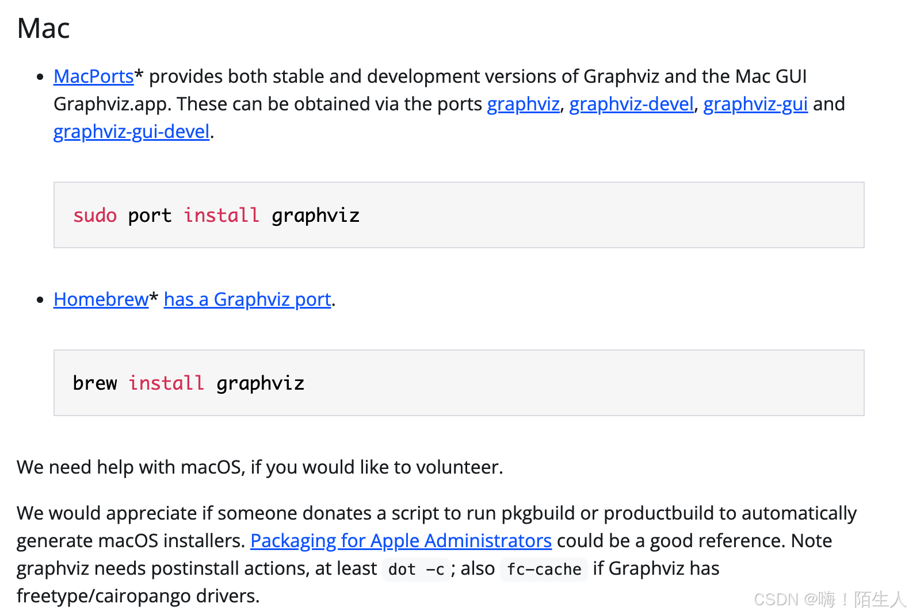
Task: Open the Homebrew link
Action: (101, 299)
